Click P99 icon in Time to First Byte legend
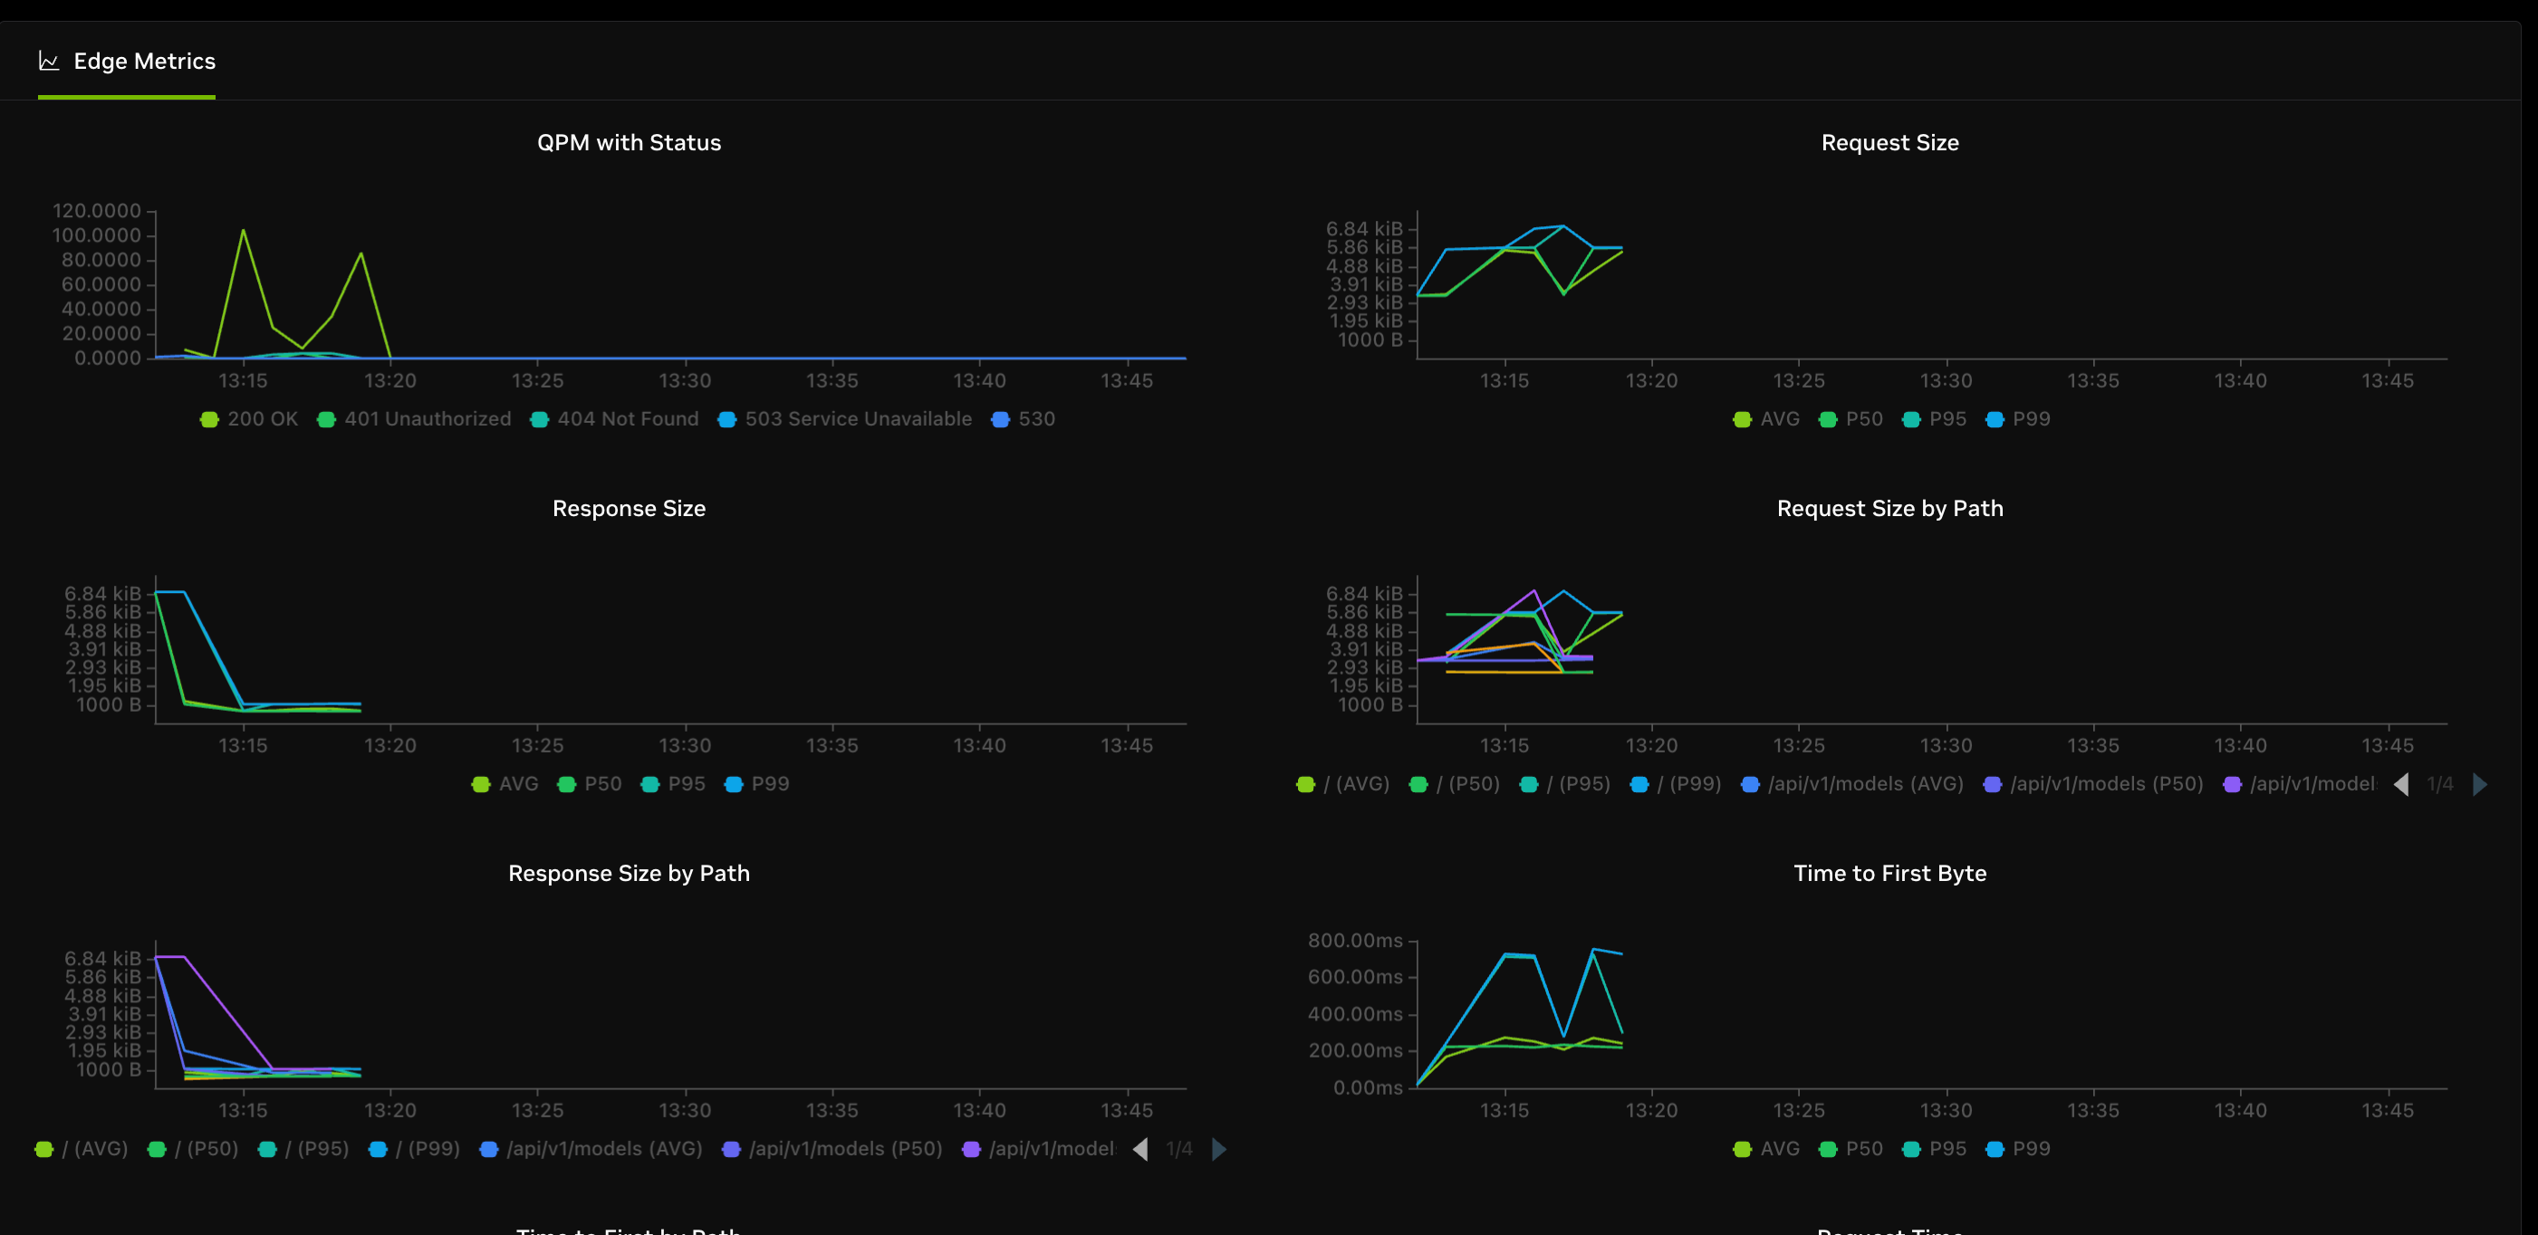The height and width of the screenshot is (1235, 2538). [x=1995, y=1148]
